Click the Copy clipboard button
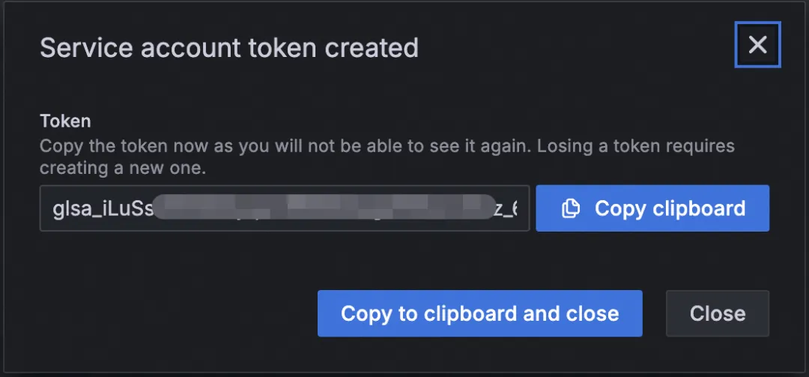 pos(652,208)
